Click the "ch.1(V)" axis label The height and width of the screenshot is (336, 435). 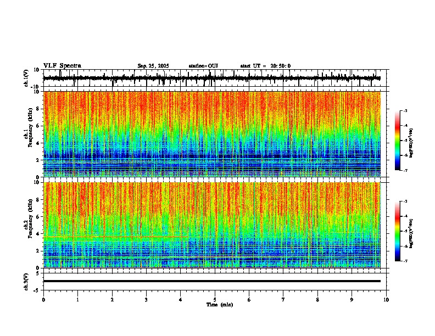click(26, 78)
